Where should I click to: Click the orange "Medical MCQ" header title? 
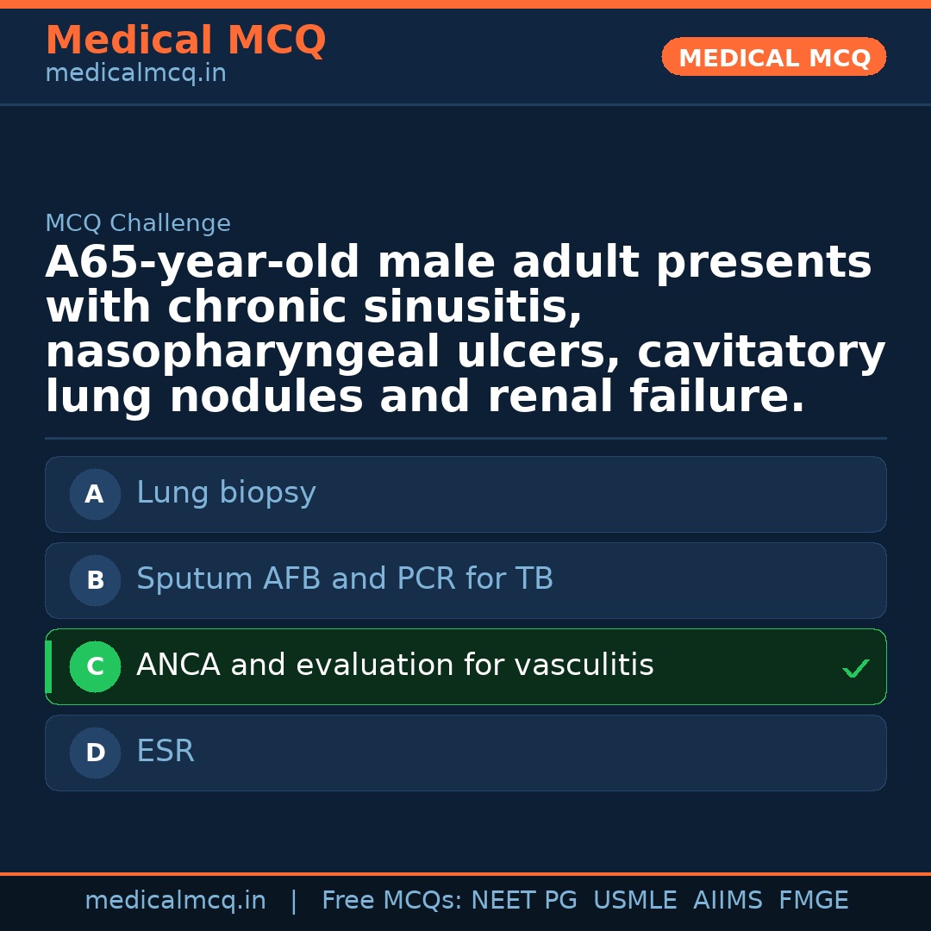coord(185,41)
